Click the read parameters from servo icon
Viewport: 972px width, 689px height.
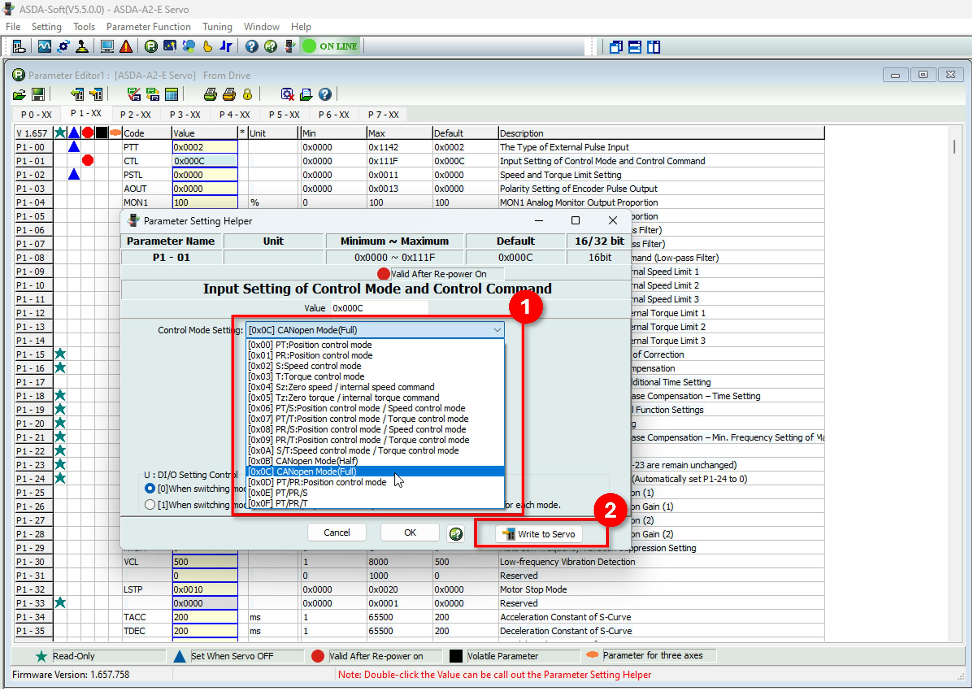(x=77, y=94)
